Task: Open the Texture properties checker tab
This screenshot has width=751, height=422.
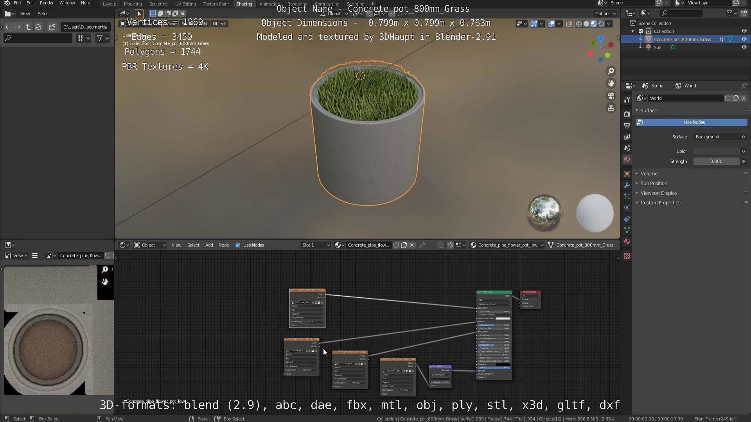Action: point(627,256)
